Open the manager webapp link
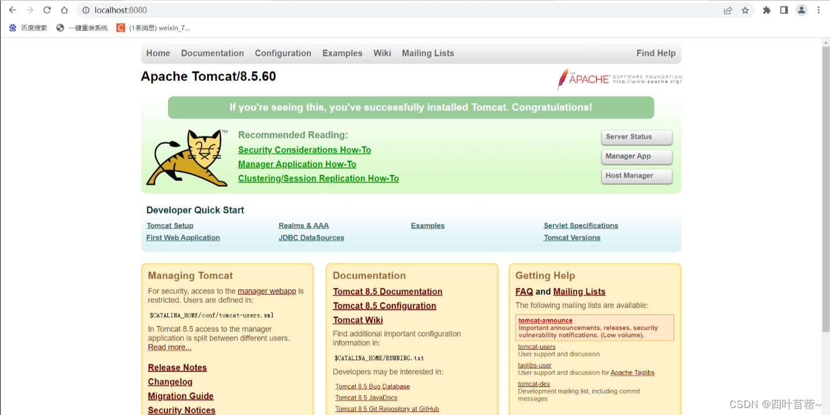Screen dimensions: 830x415 (x=267, y=291)
